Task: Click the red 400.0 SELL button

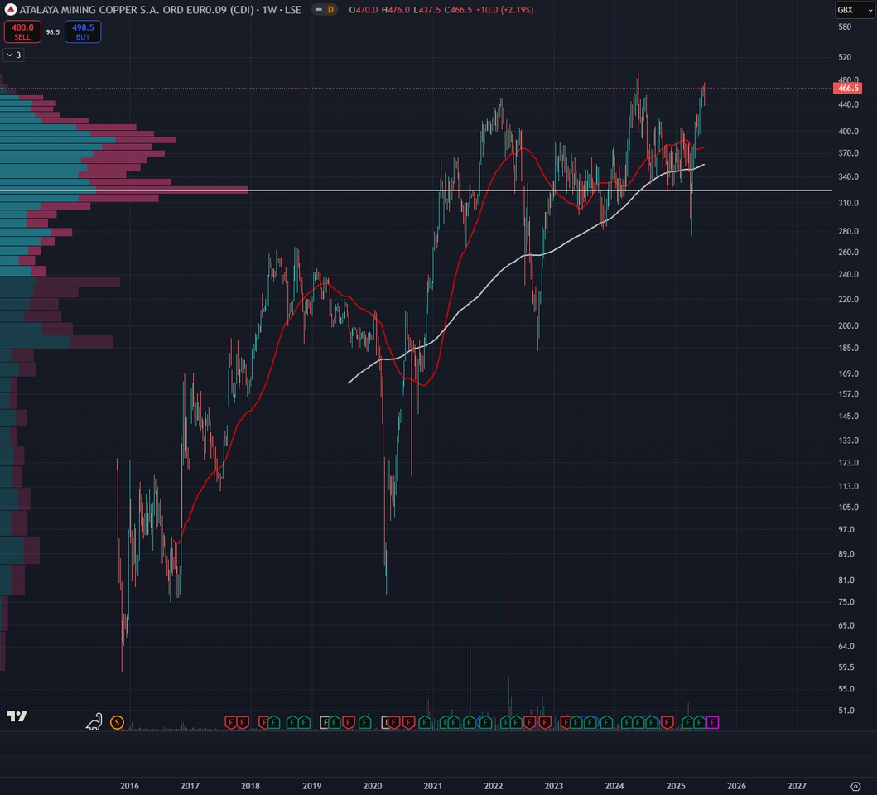Action: pos(22,32)
